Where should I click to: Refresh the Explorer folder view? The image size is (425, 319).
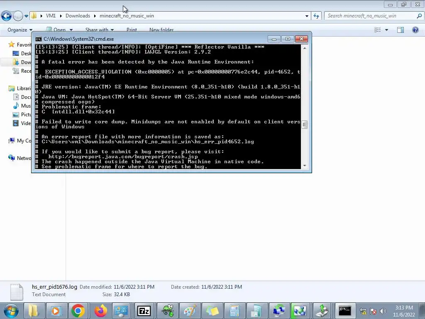point(316,16)
